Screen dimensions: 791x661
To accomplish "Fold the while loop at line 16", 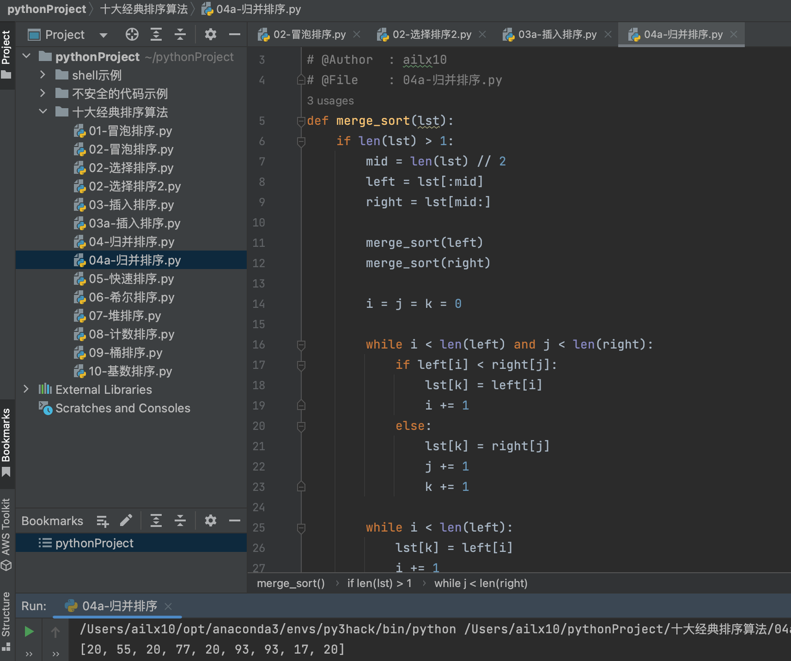I will (x=301, y=345).
